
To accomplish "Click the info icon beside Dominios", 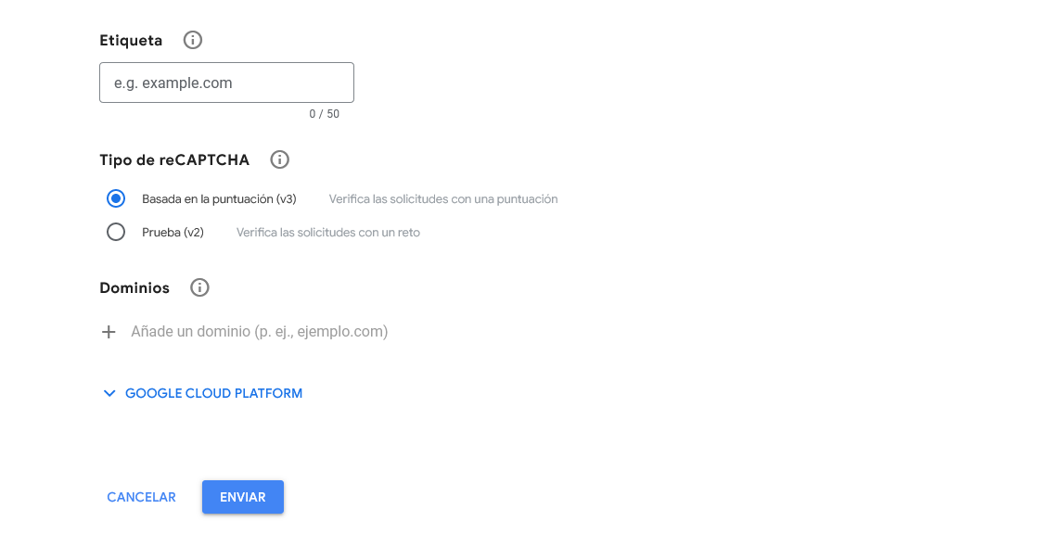I will 199,287.
